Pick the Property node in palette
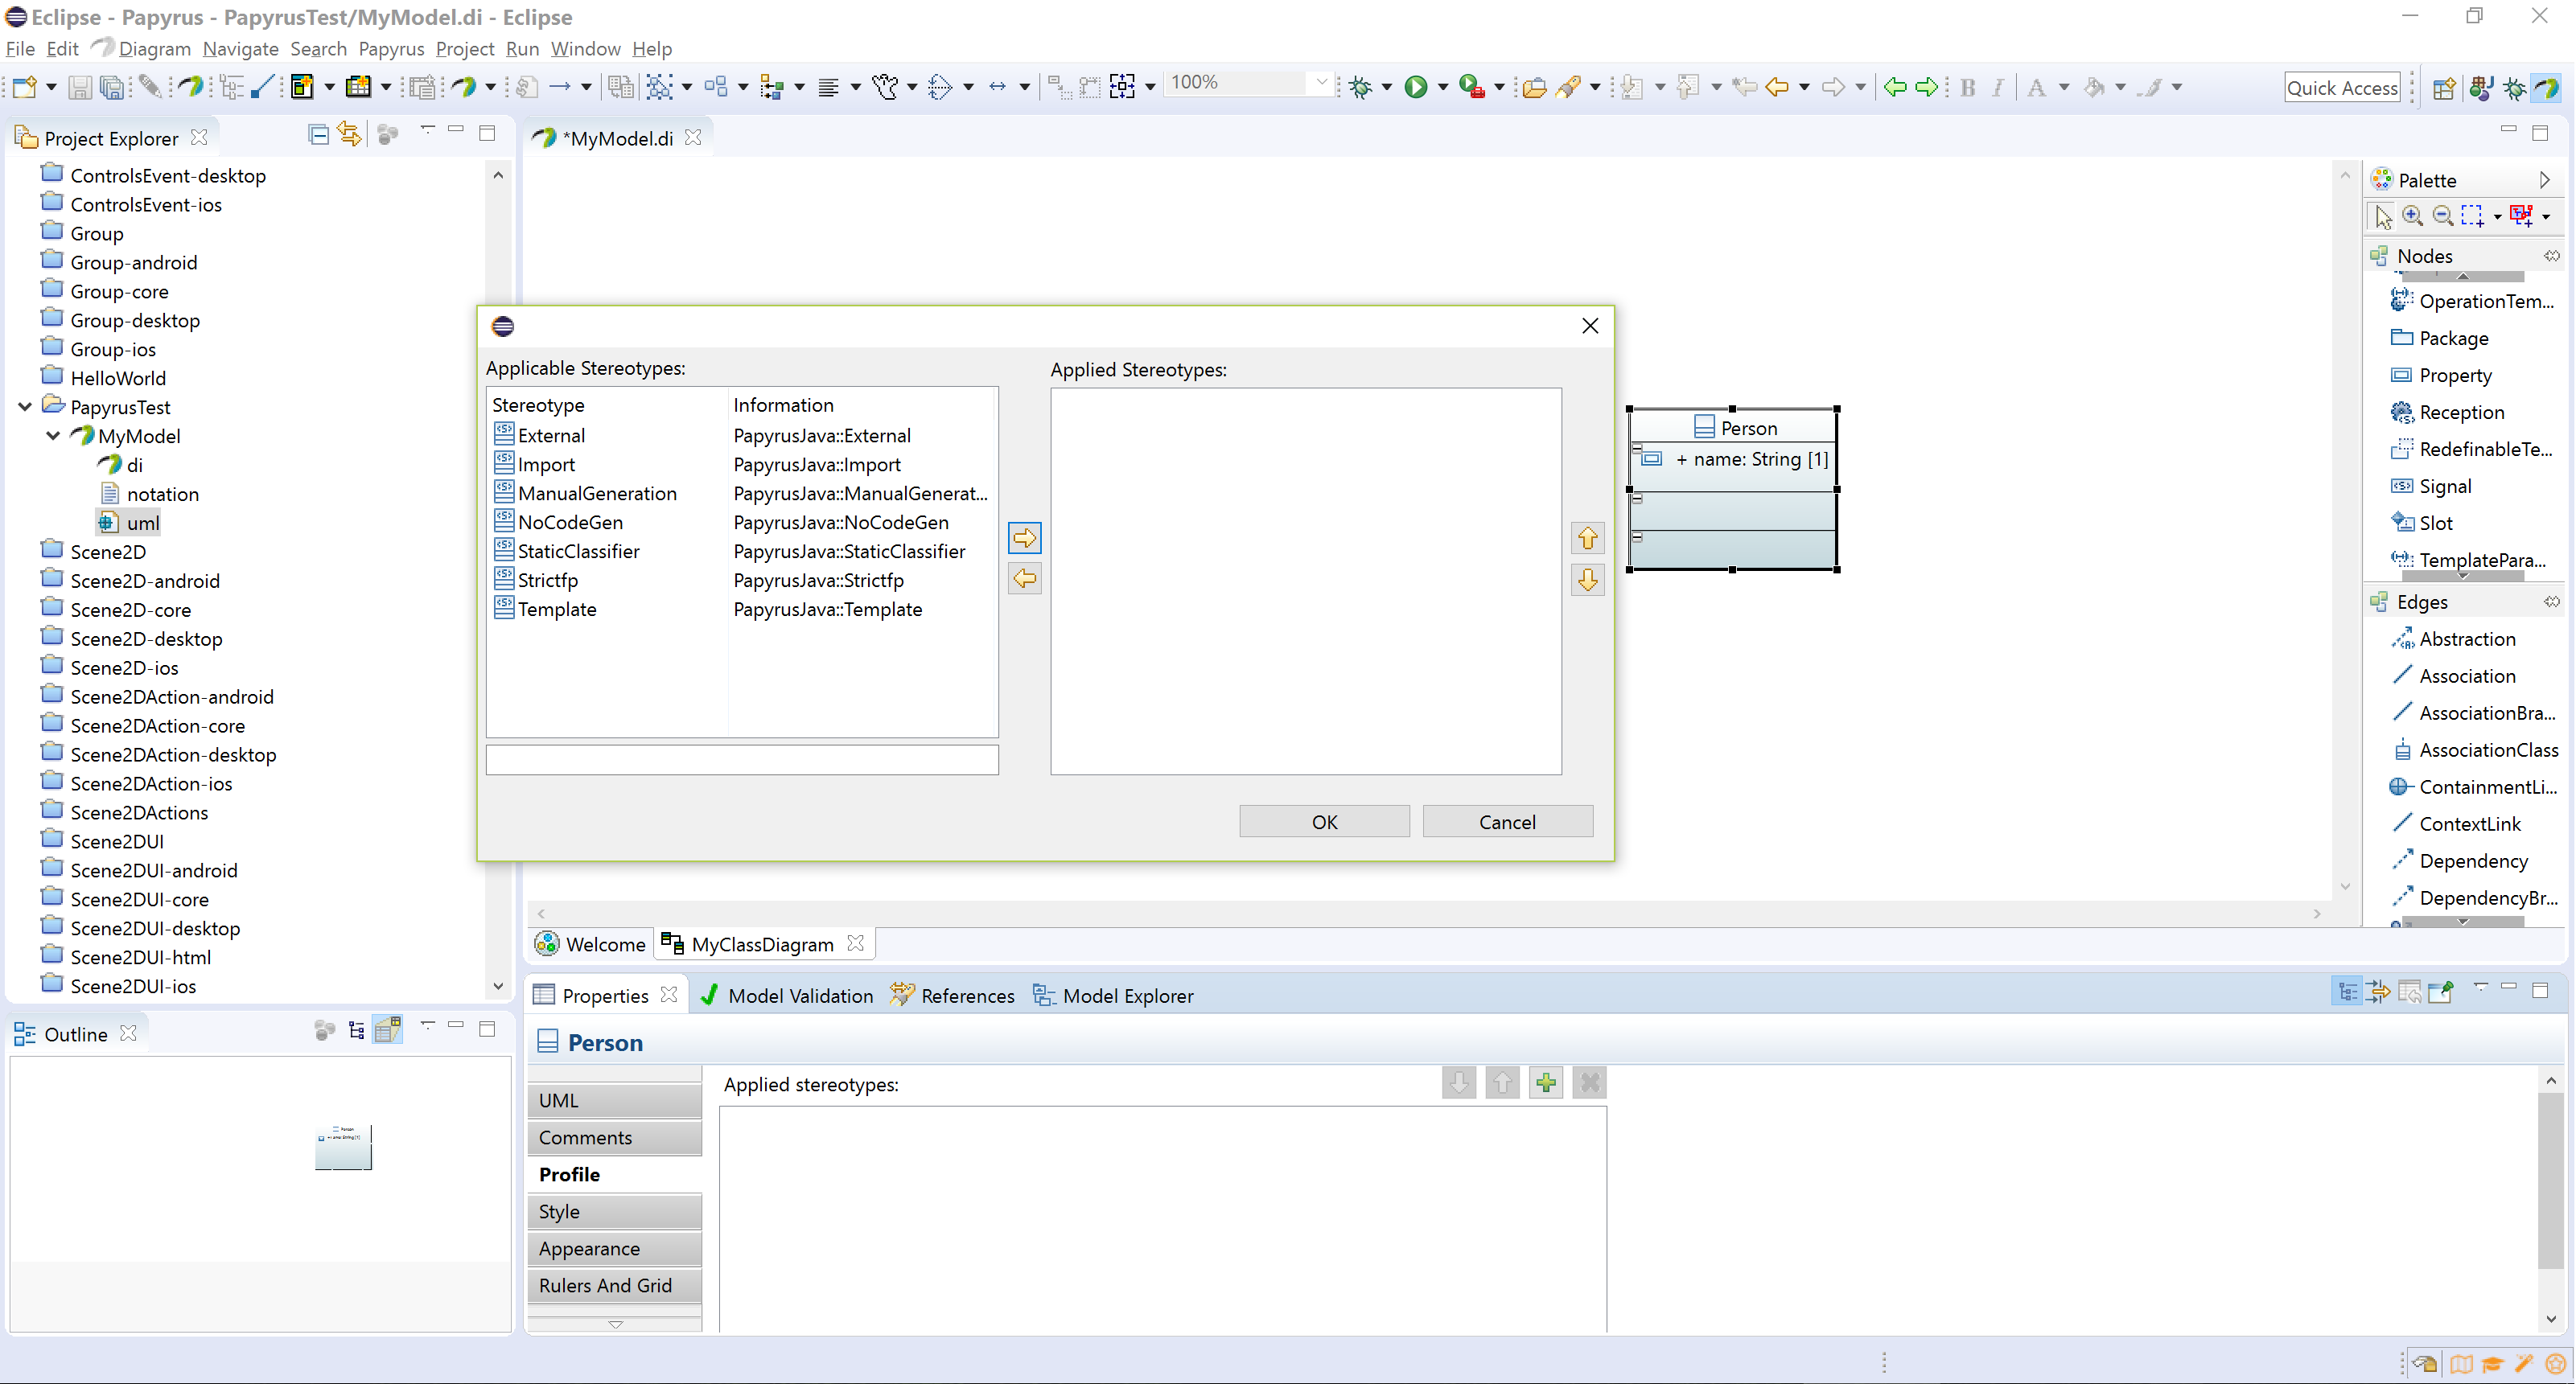This screenshot has height=1384, width=2576. [2455, 375]
